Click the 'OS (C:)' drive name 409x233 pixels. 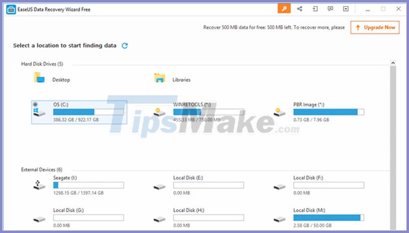pyautogui.click(x=61, y=104)
